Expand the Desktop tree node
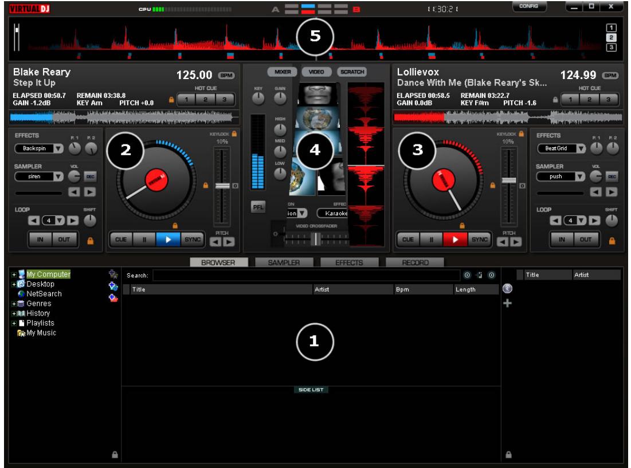631x468 pixels. tap(14, 284)
